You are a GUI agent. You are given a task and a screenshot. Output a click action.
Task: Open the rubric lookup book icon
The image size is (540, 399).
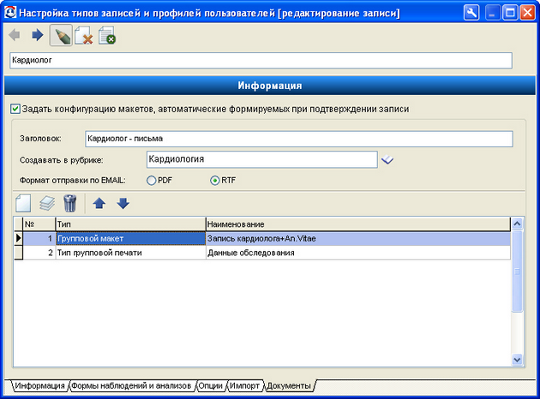(387, 159)
